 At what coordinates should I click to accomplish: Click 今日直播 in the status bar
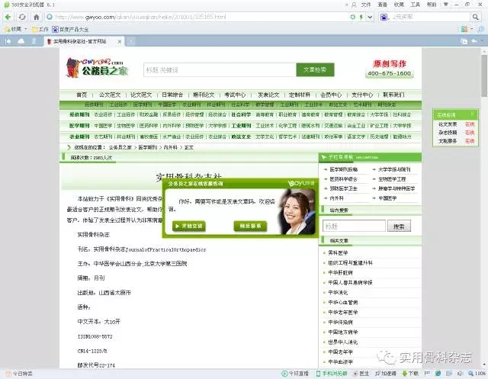pyautogui.click(x=295, y=374)
